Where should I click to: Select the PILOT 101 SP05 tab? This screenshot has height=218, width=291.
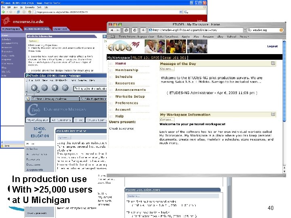coord(145,58)
